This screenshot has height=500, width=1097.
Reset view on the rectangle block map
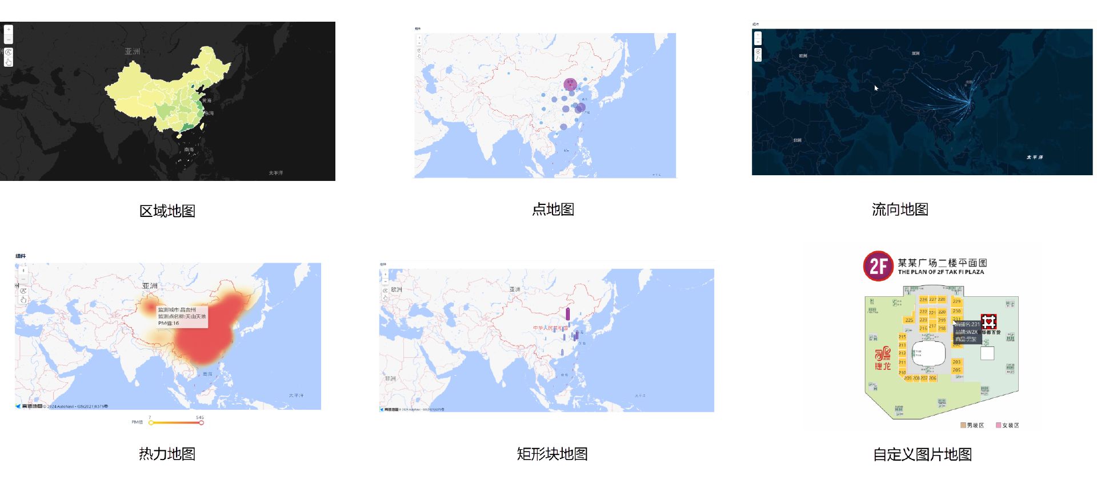point(385,291)
